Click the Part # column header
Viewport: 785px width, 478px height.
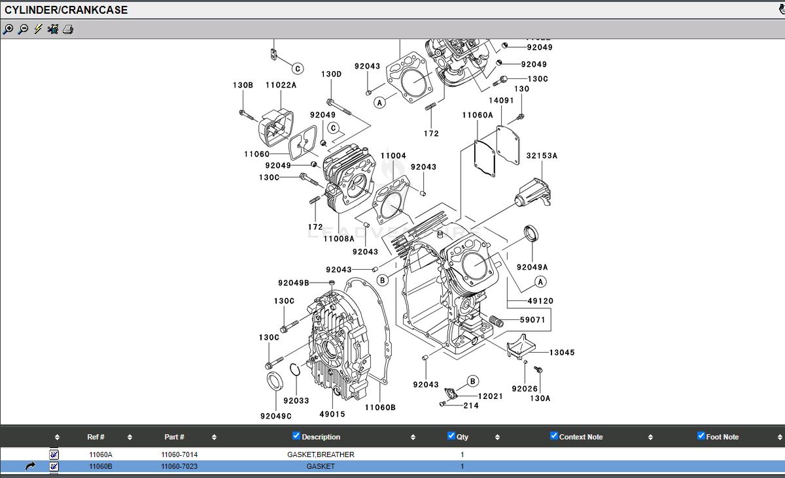(x=174, y=438)
